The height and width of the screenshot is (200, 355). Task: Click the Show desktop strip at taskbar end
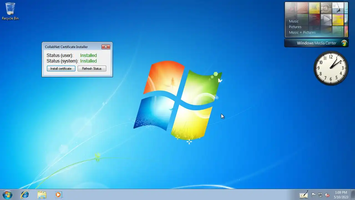353,195
